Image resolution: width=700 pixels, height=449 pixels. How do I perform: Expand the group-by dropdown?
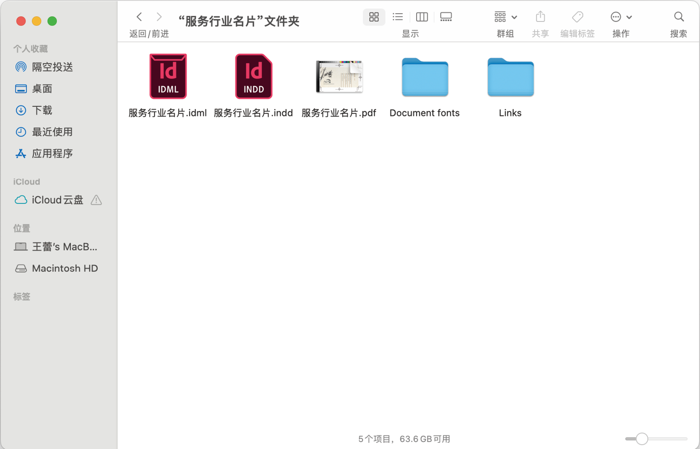pyautogui.click(x=505, y=17)
